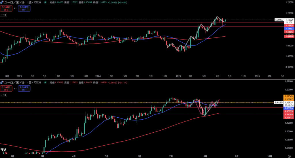
Task: Click the weekly chart's sell button 1.16928
Action: (x=6, y=8)
